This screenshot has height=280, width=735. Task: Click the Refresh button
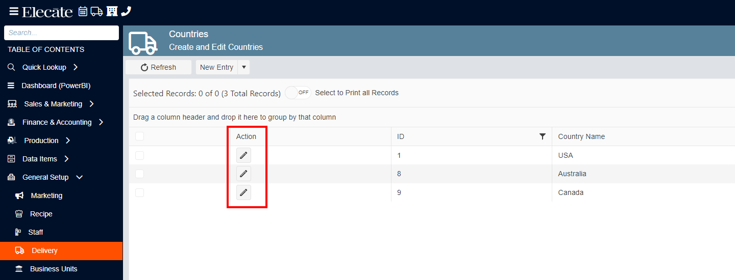pos(159,67)
